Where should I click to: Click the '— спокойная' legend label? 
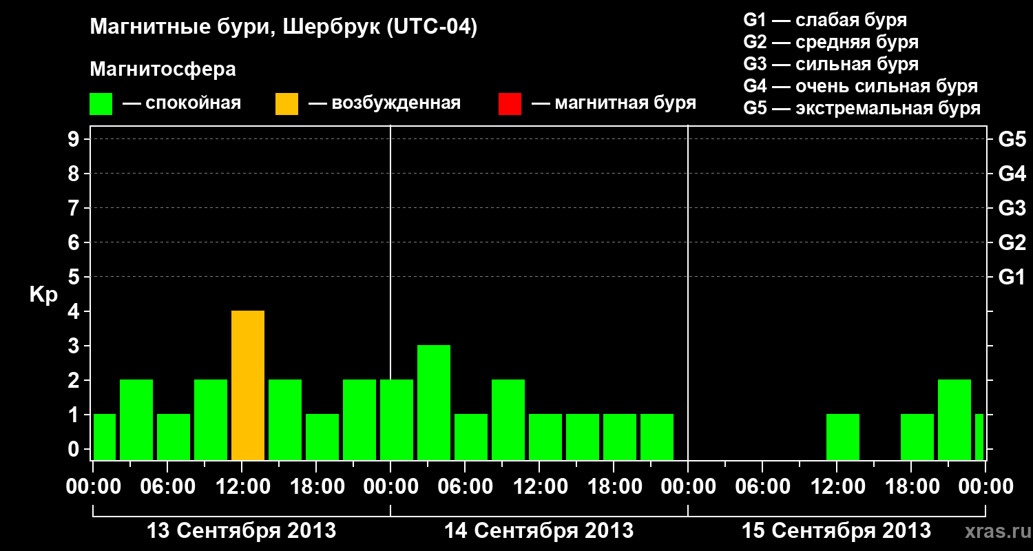[x=182, y=104]
